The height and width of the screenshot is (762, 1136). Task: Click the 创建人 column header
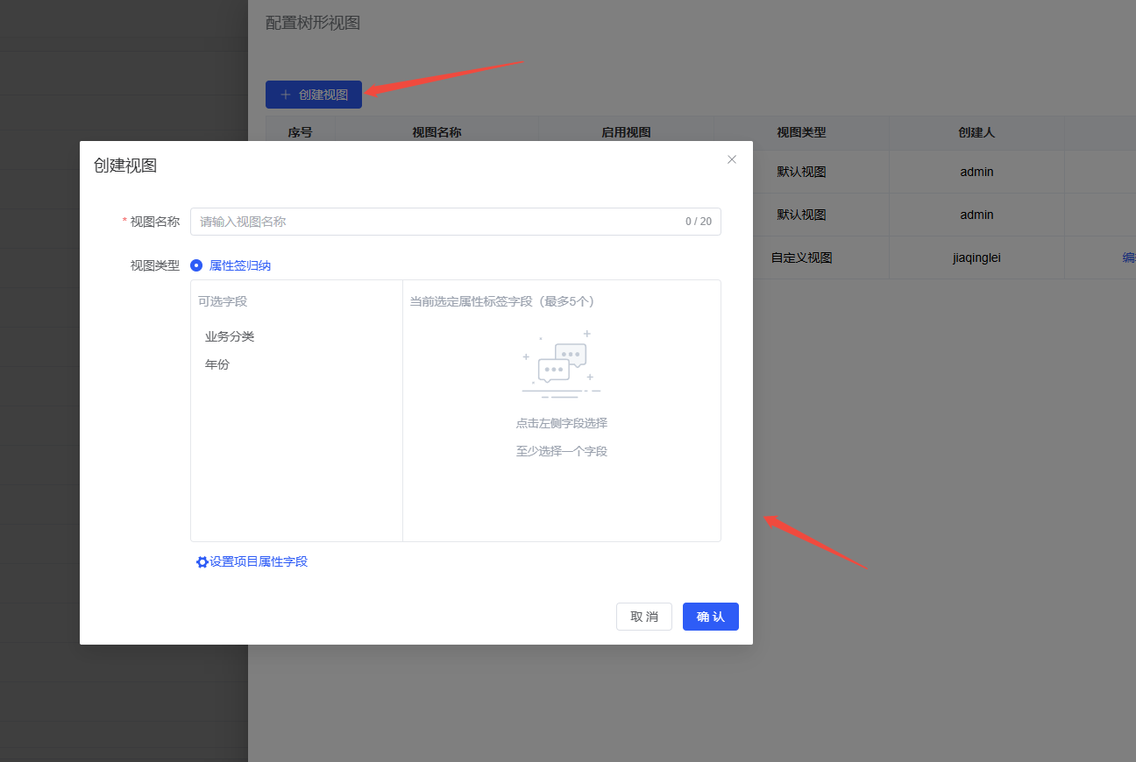(976, 132)
